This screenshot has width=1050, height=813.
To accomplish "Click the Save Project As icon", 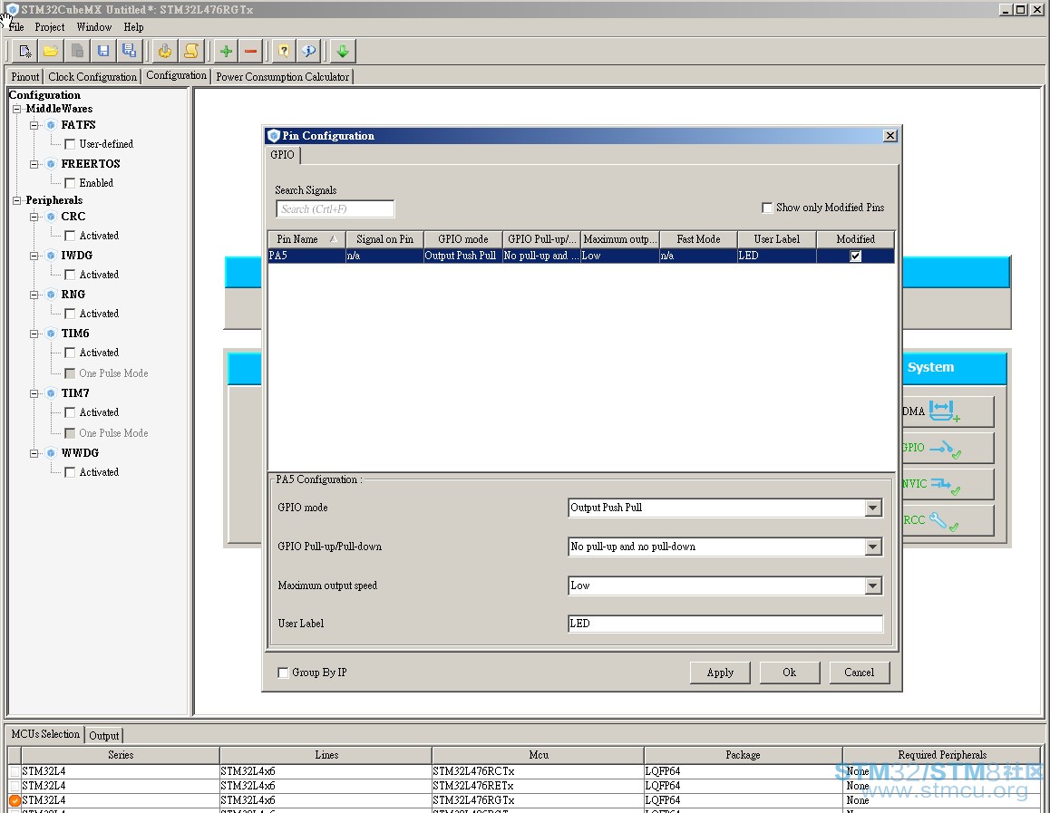I will 130,51.
